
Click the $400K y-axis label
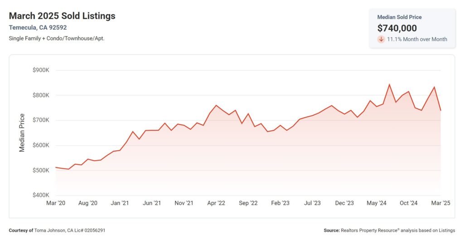41,195
